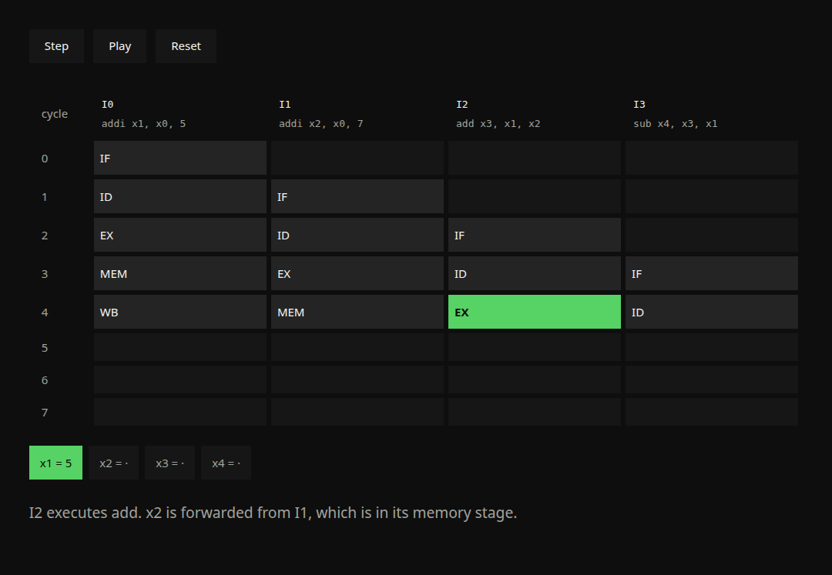Click I1's IF cell in cycle 1
This screenshot has width=832, height=575.
[357, 196]
